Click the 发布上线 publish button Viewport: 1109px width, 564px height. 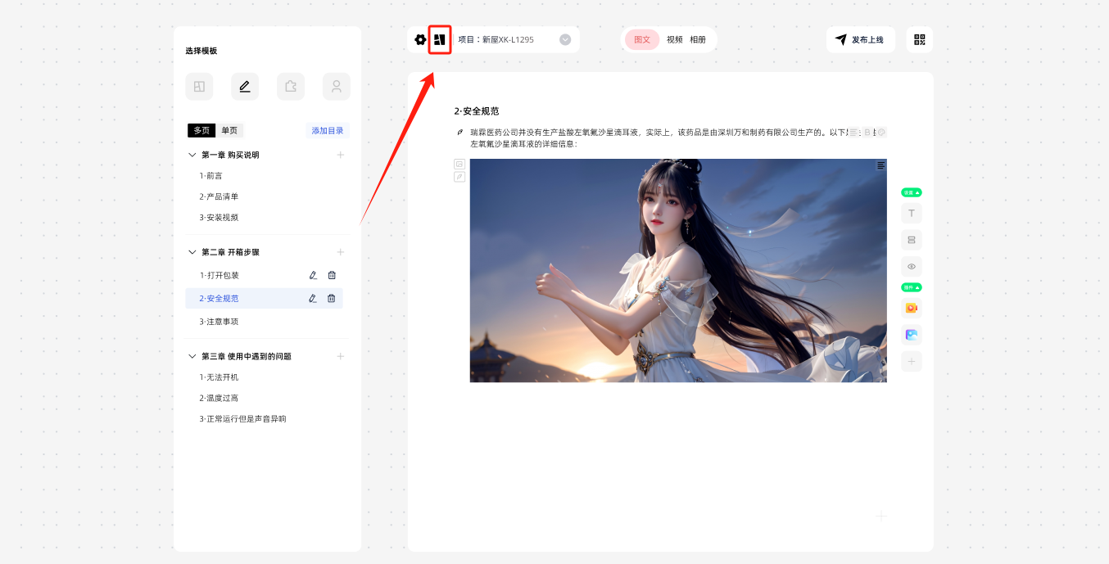pyautogui.click(x=860, y=39)
